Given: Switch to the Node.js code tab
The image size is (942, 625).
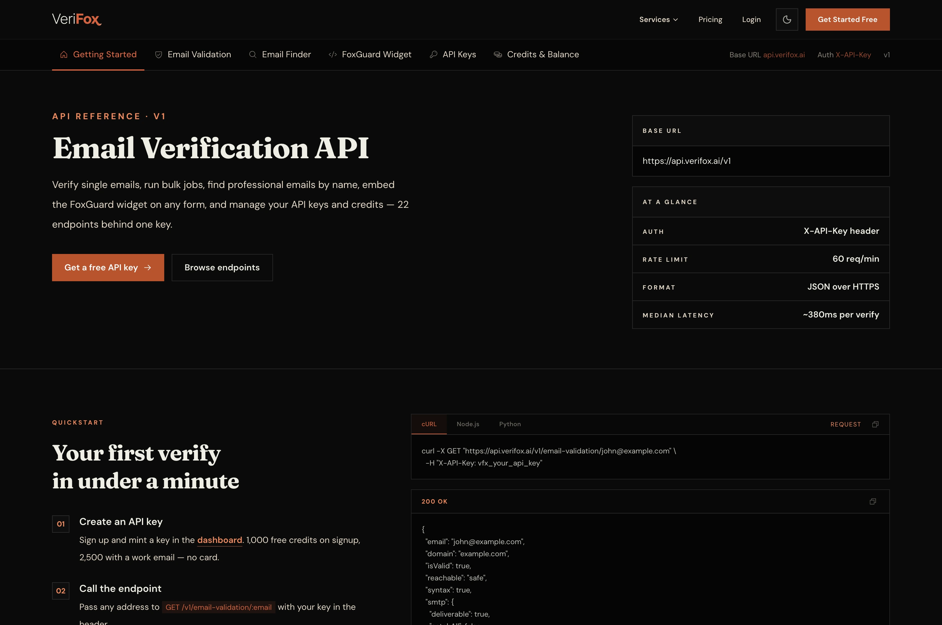Looking at the screenshot, I should 468,424.
